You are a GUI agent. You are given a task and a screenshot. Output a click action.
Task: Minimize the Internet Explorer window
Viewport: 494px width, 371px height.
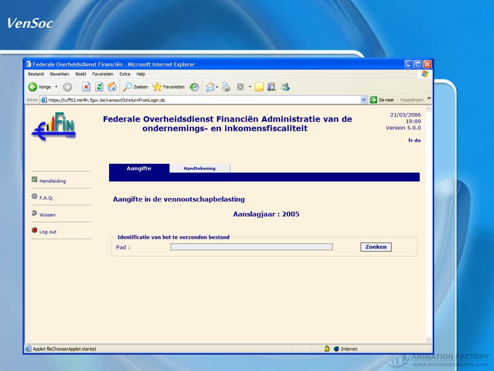409,64
